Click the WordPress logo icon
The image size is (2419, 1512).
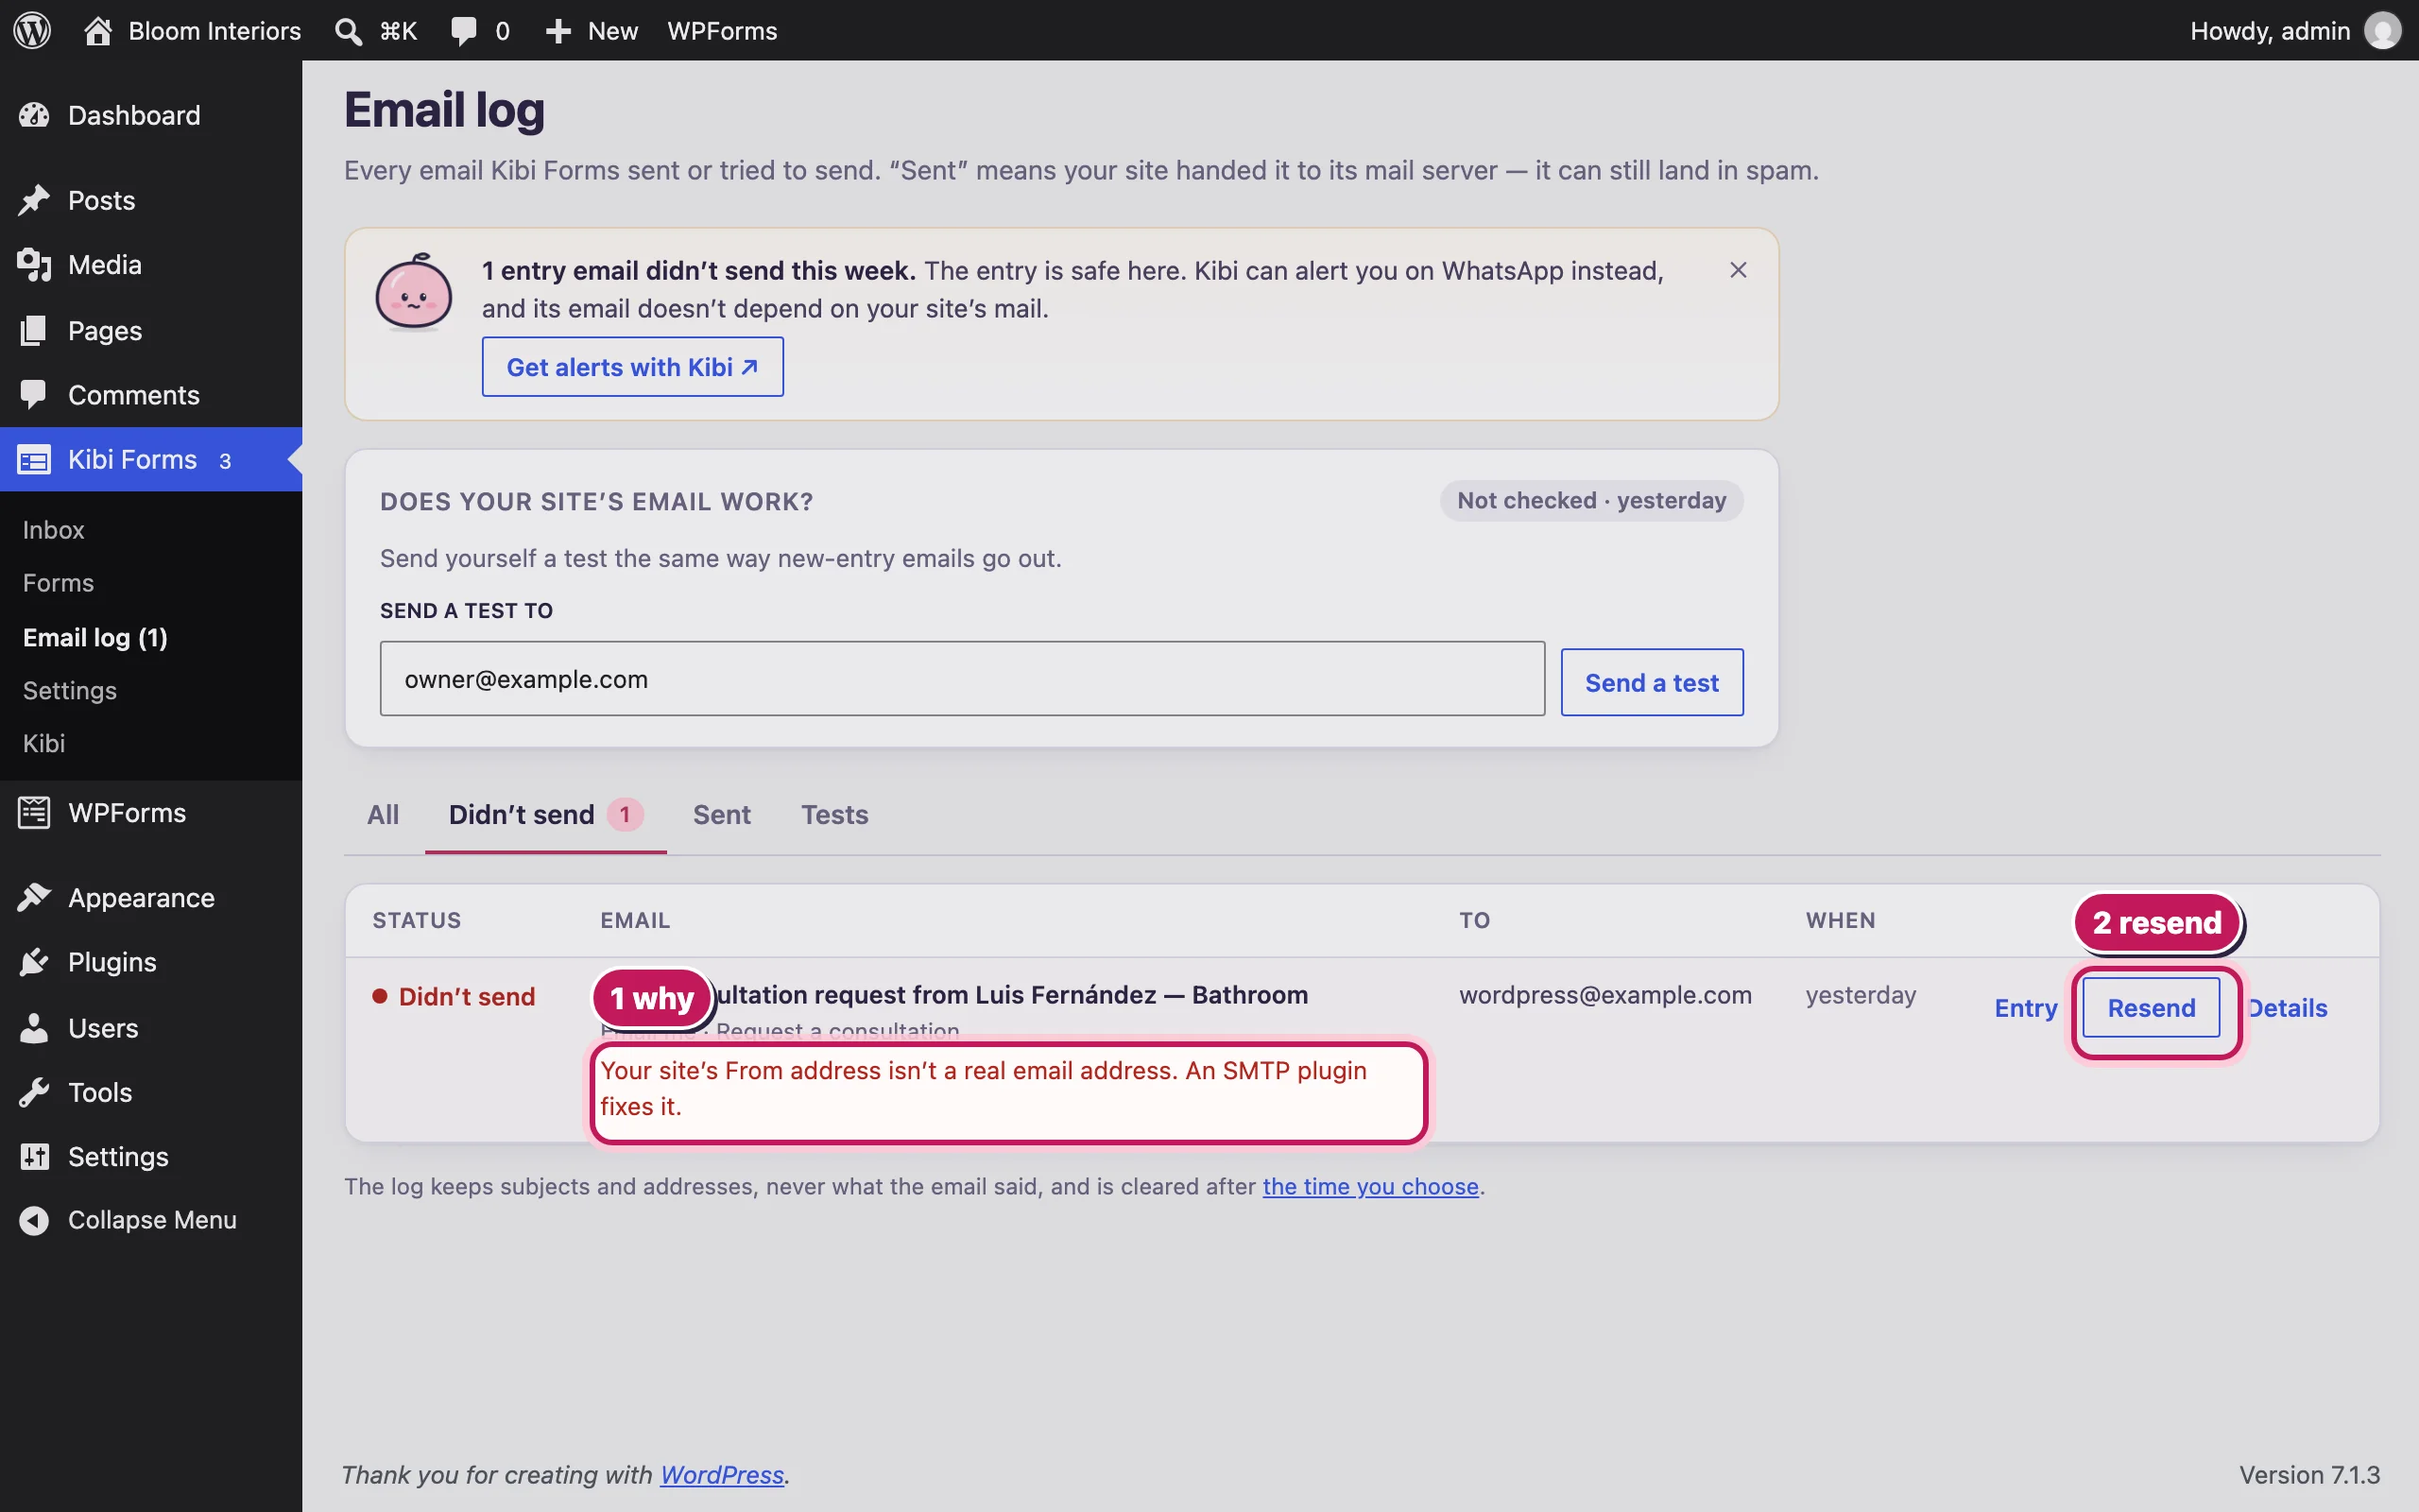32,30
